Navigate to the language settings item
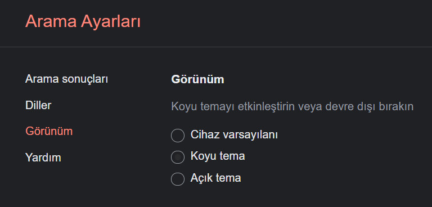This screenshot has width=432, height=207. pos(38,105)
